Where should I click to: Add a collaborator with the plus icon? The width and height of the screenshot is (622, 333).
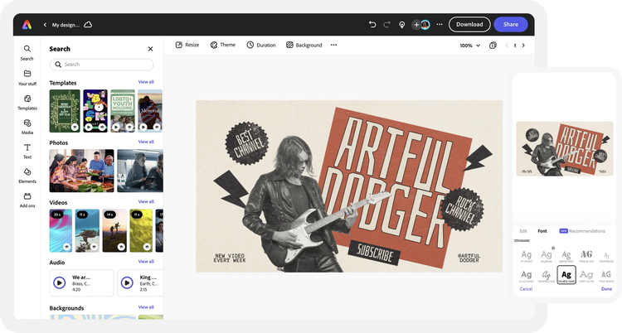(x=416, y=25)
